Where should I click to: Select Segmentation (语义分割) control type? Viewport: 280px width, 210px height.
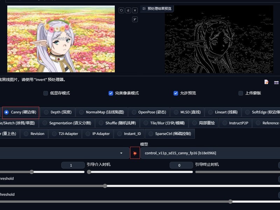tap(67, 123)
